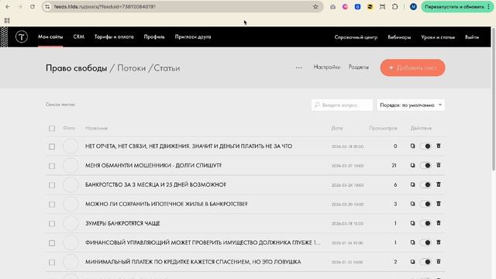Open post 'БАНКРОТСТВО ЗА 3 МЕСЯЦА И 25 ДНЕЙ ВОЗМОЖНО?'
496x279 pixels.
(x=155, y=184)
